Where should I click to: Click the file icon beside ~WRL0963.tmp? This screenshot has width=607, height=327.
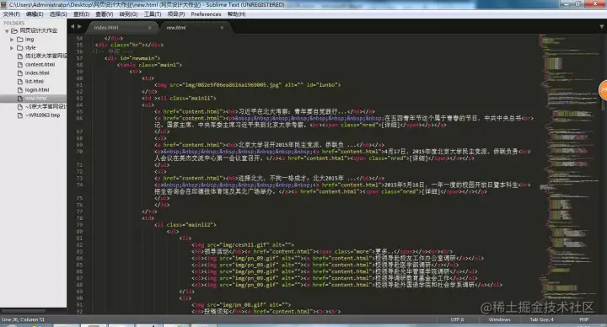pos(20,115)
